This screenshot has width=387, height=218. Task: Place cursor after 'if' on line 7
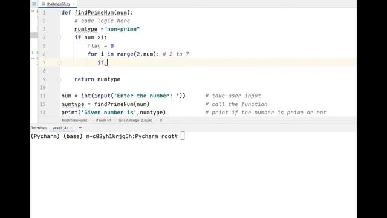point(108,62)
